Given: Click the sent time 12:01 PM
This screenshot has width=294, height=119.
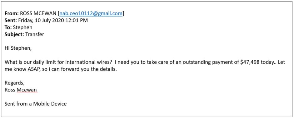Looking at the screenshot, I should click(76, 21).
